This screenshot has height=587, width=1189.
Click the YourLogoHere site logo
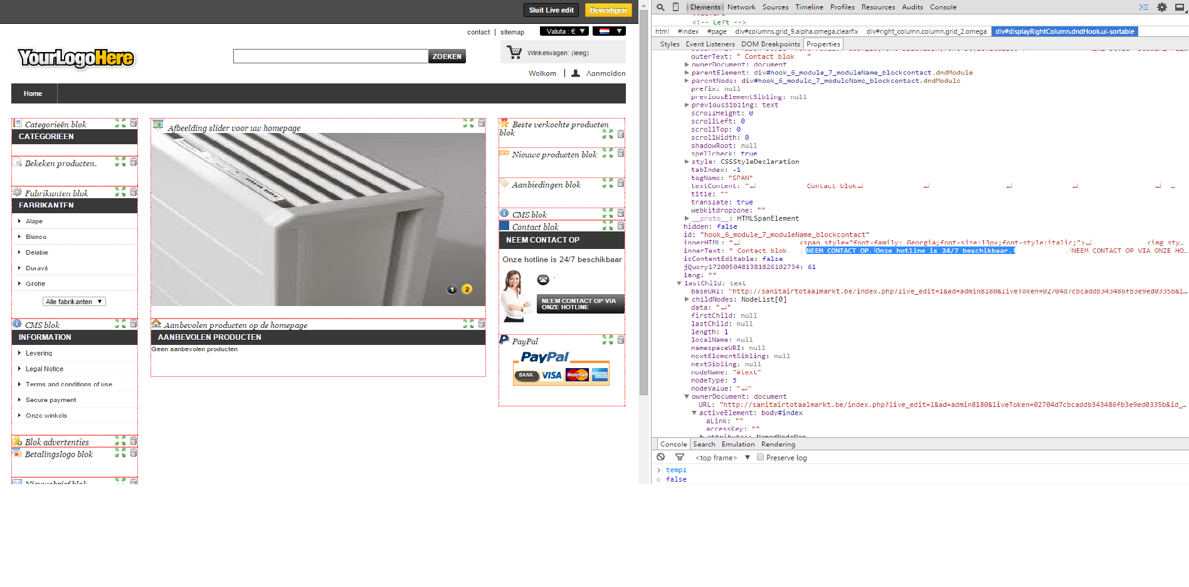[76, 58]
